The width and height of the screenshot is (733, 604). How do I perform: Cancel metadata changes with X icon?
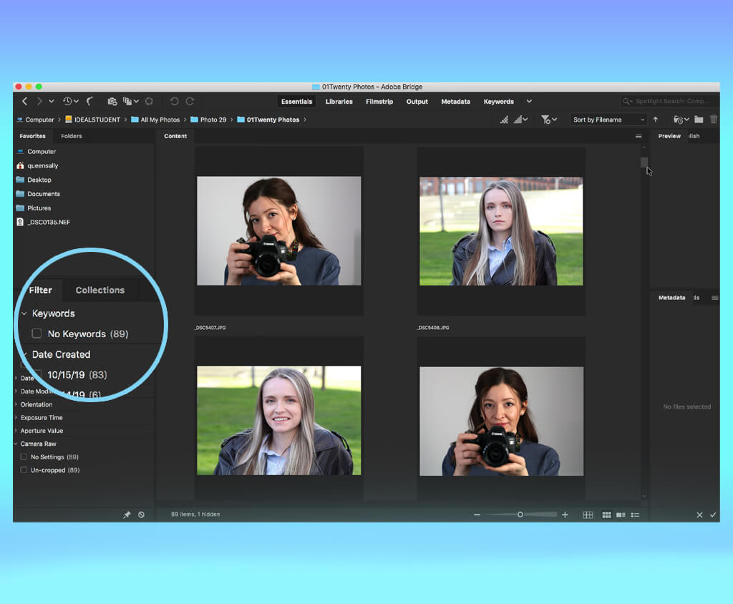click(x=699, y=515)
